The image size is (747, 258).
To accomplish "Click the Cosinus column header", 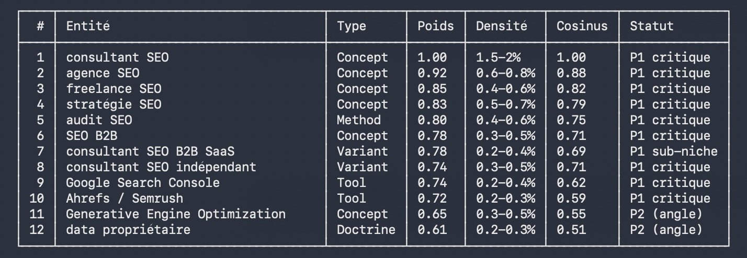I will (x=582, y=26).
